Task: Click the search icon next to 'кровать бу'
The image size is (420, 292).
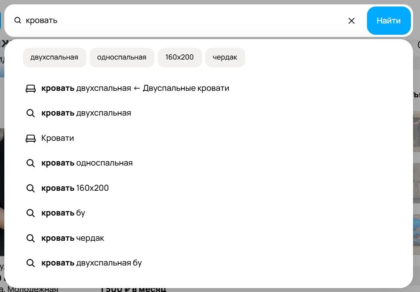Action: point(30,213)
